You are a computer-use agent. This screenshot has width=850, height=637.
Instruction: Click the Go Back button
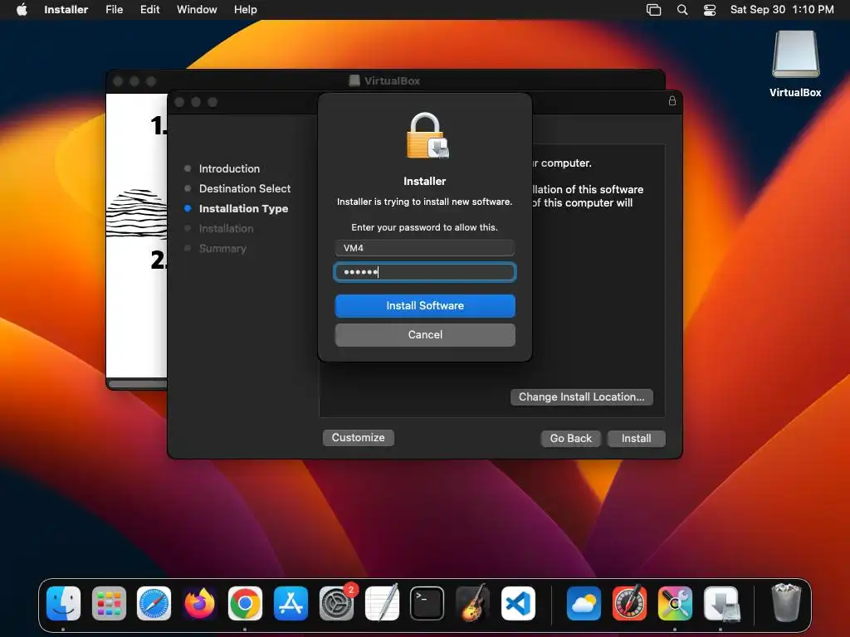571,438
